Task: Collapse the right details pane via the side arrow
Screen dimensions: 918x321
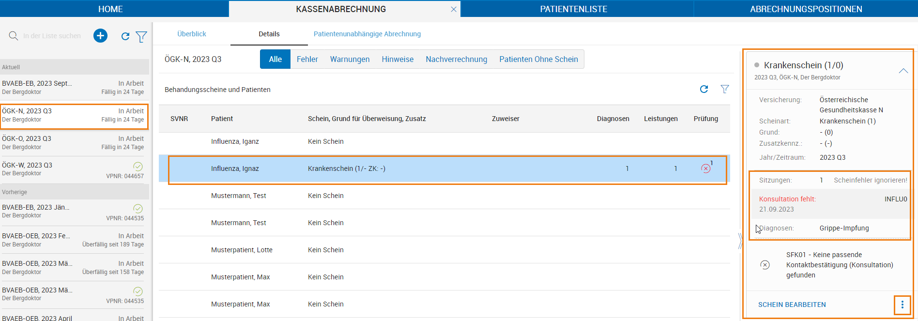Action: [740, 241]
